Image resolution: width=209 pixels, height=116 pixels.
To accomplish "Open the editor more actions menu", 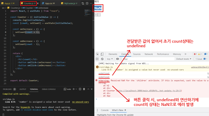I will (x=91, y=3).
